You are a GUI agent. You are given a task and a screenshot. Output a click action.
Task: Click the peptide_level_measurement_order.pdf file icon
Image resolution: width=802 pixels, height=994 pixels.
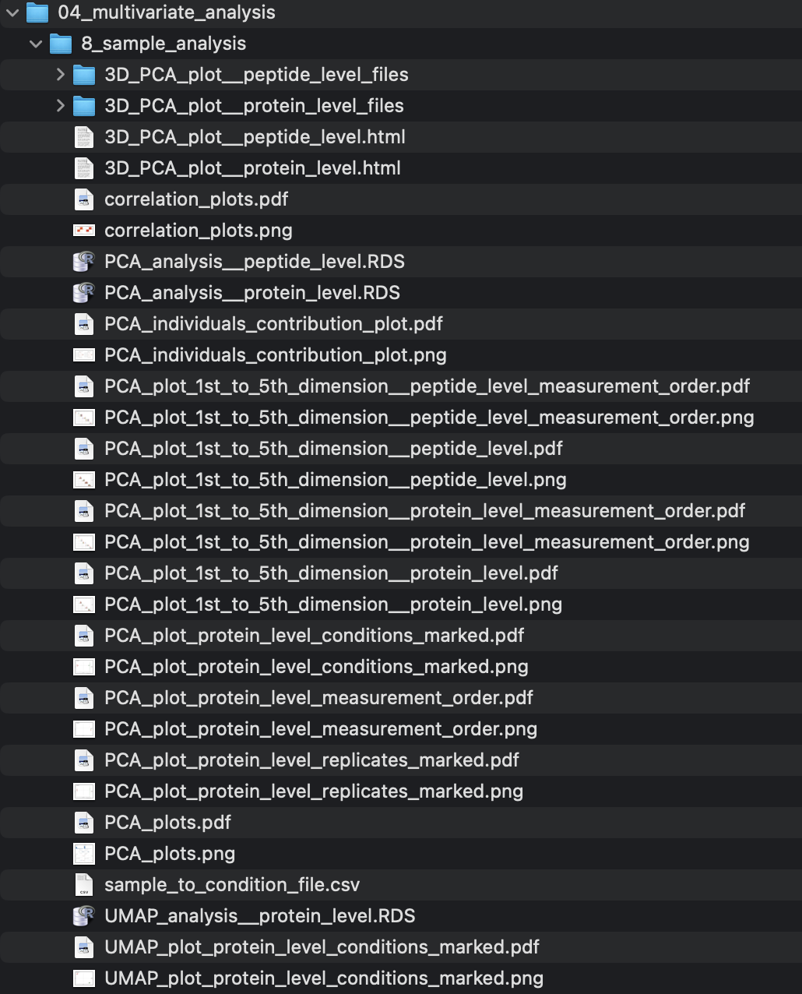(x=84, y=386)
